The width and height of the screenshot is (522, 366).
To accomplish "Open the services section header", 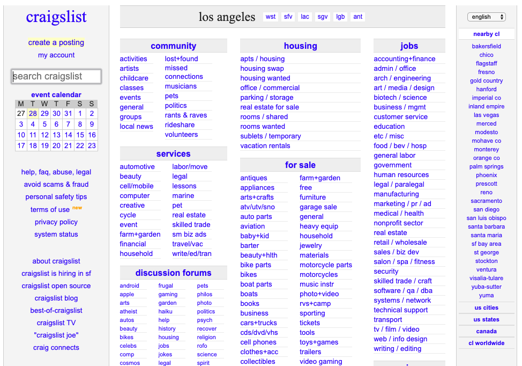I will coord(174,154).
